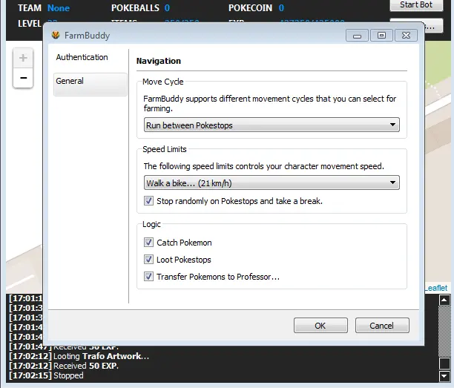The image size is (454, 388).
Task: Close the FarmBuddy settings dialog
Action: tap(405, 35)
